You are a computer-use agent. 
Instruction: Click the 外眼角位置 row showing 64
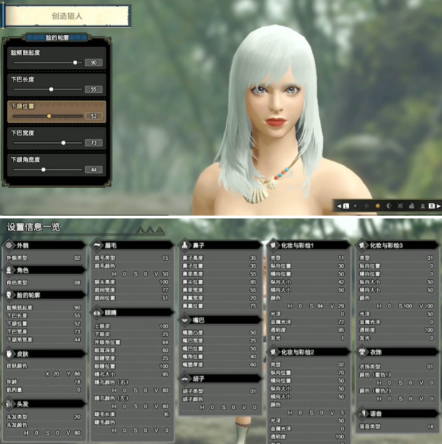pyautogui.click(x=131, y=342)
